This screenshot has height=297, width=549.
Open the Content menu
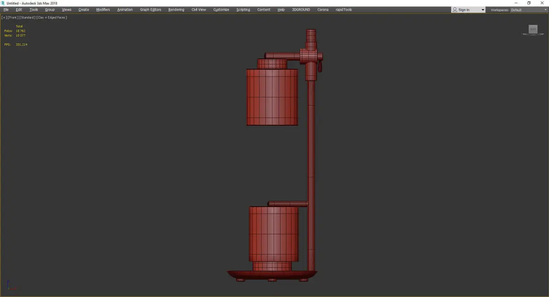click(264, 10)
